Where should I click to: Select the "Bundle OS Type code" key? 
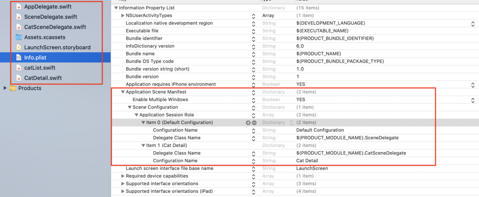click(150, 61)
